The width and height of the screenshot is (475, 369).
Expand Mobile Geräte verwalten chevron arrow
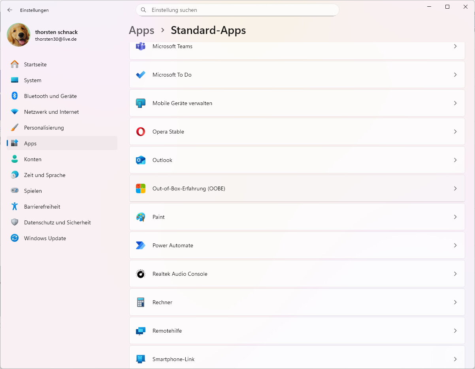[455, 103]
